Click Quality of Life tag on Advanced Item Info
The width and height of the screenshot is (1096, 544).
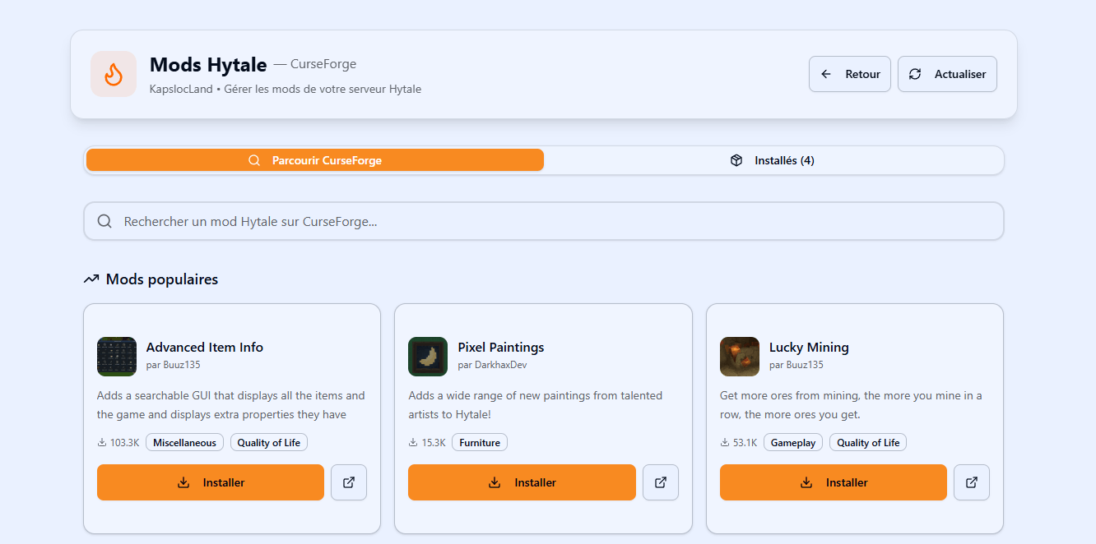click(269, 443)
